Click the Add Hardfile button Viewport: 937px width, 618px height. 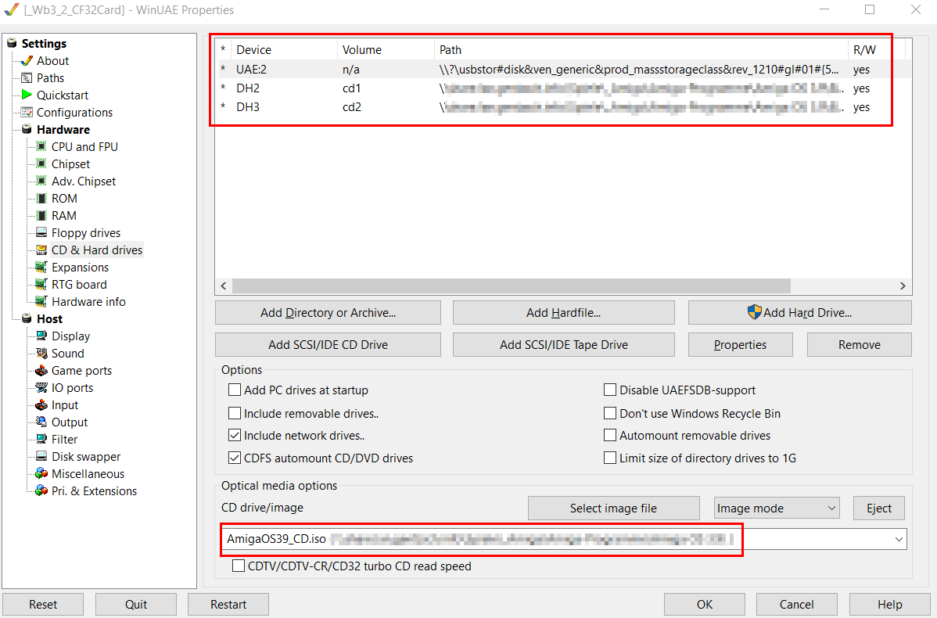pos(563,313)
